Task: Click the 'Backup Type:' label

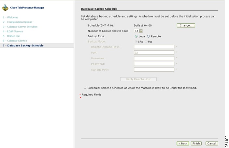Action: 96,36
